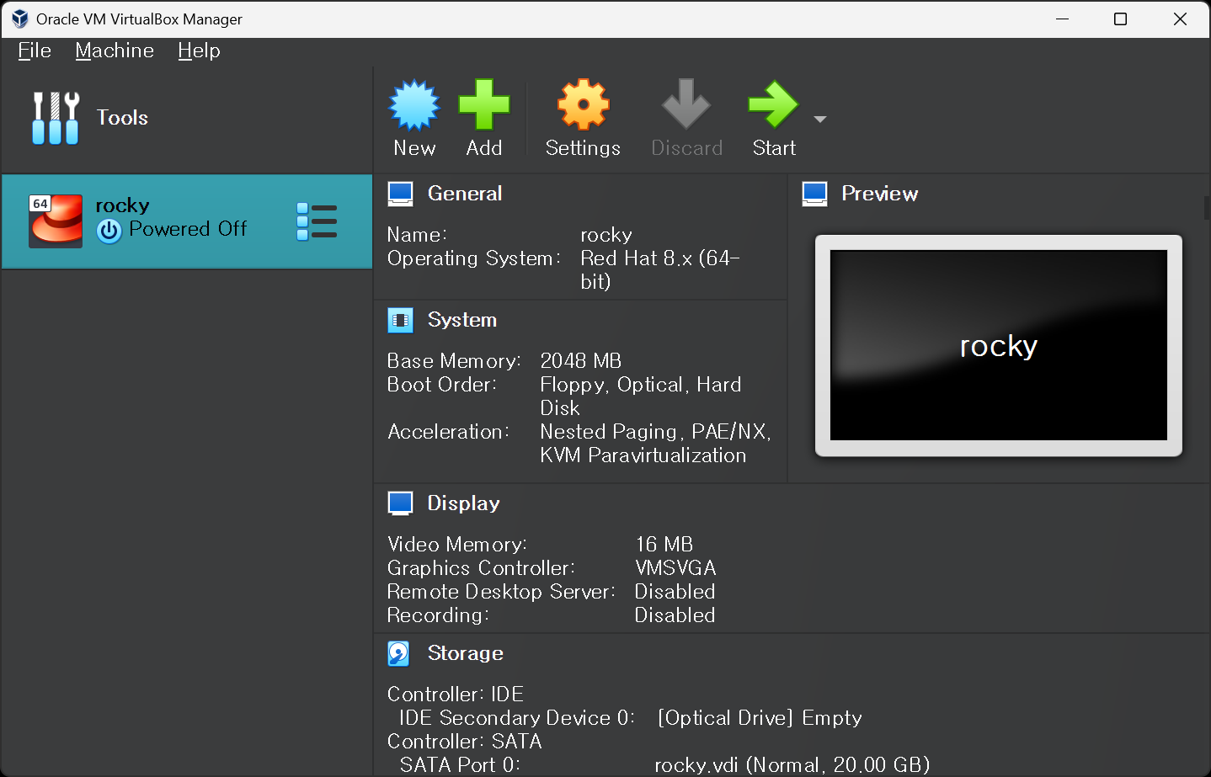Click the Boot Order Floppy, Optical value

(641, 396)
